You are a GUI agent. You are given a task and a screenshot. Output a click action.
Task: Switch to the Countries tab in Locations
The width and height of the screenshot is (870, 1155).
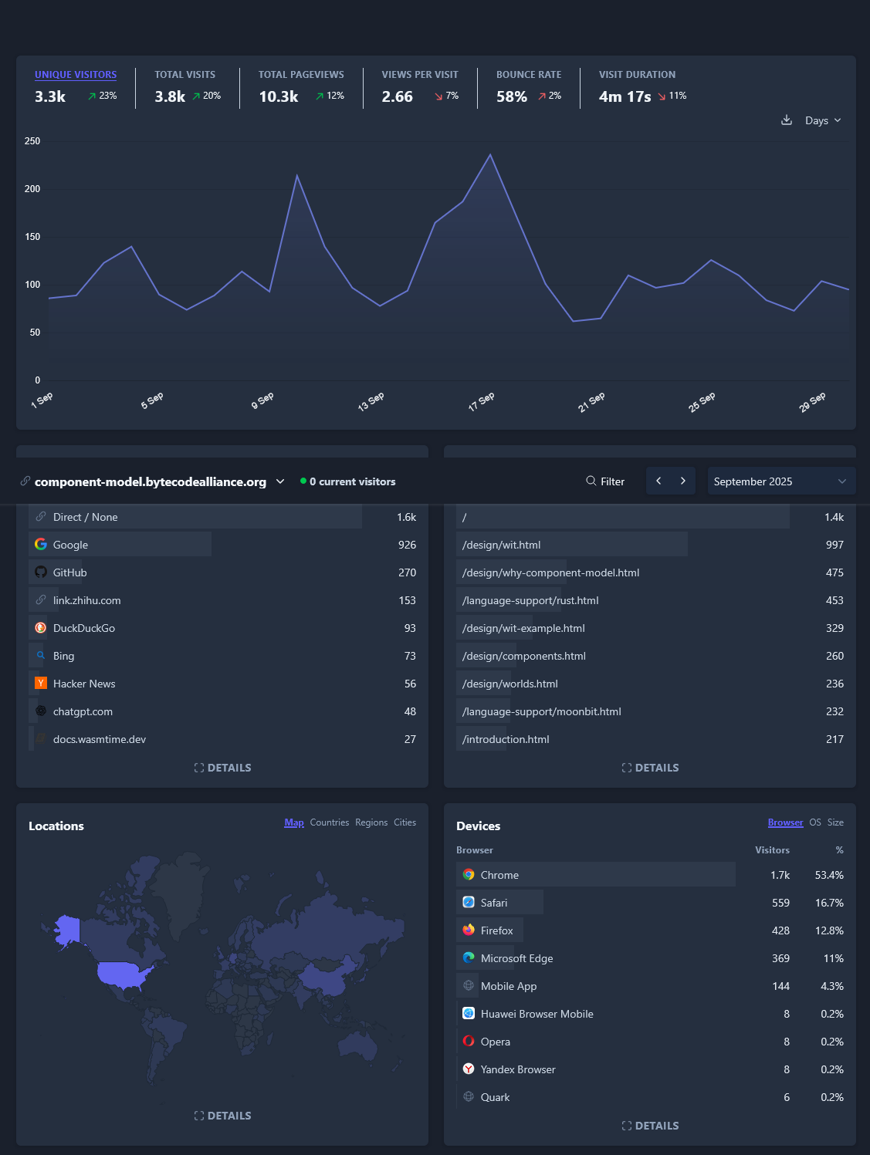tap(330, 822)
